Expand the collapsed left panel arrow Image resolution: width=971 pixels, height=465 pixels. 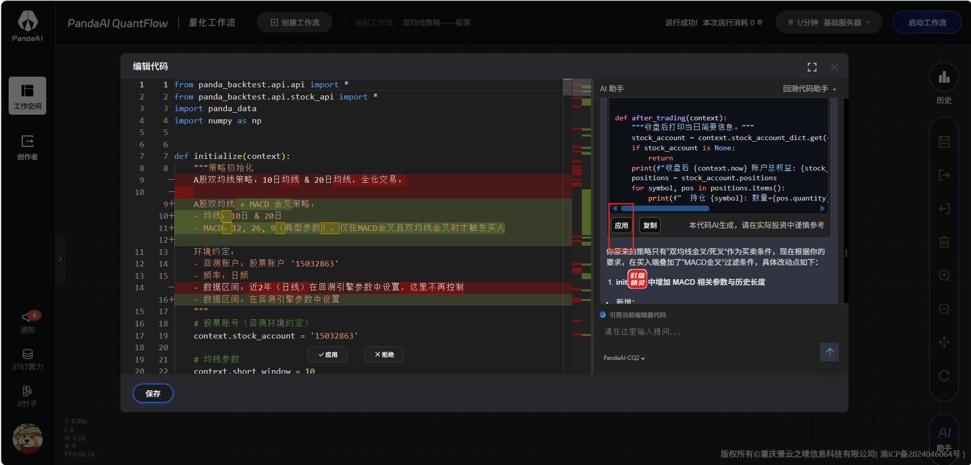pos(60,259)
